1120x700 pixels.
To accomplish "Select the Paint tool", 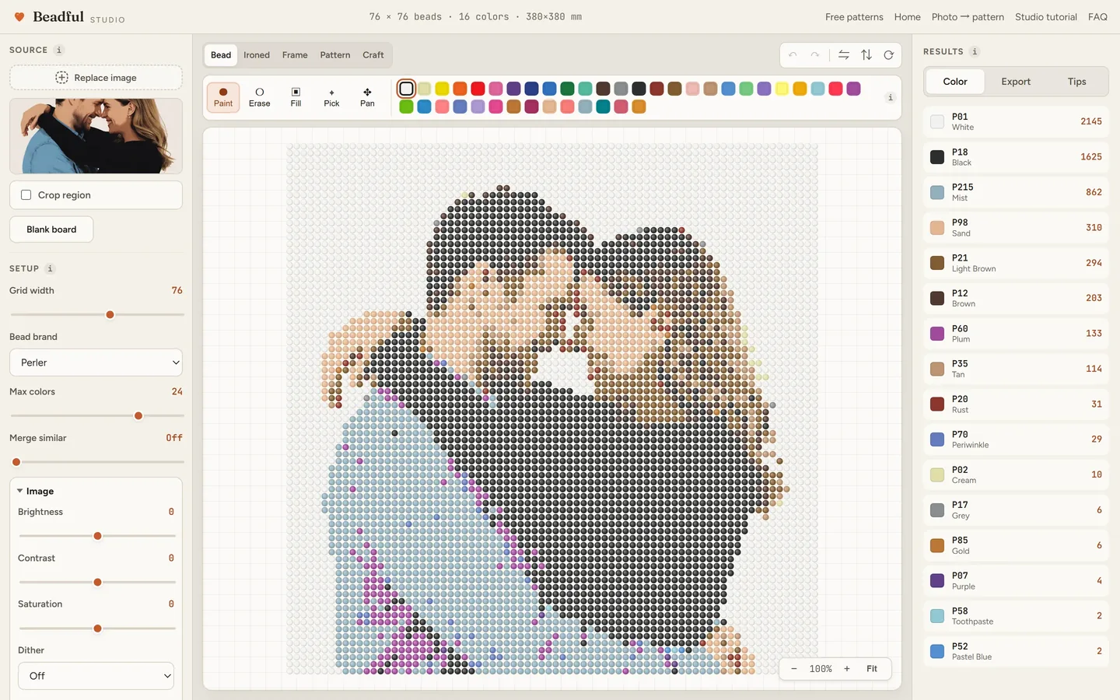I will pyautogui.click(x=223, y=97).
